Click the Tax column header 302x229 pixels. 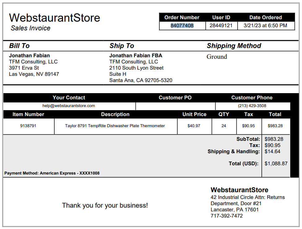(248, 114)
